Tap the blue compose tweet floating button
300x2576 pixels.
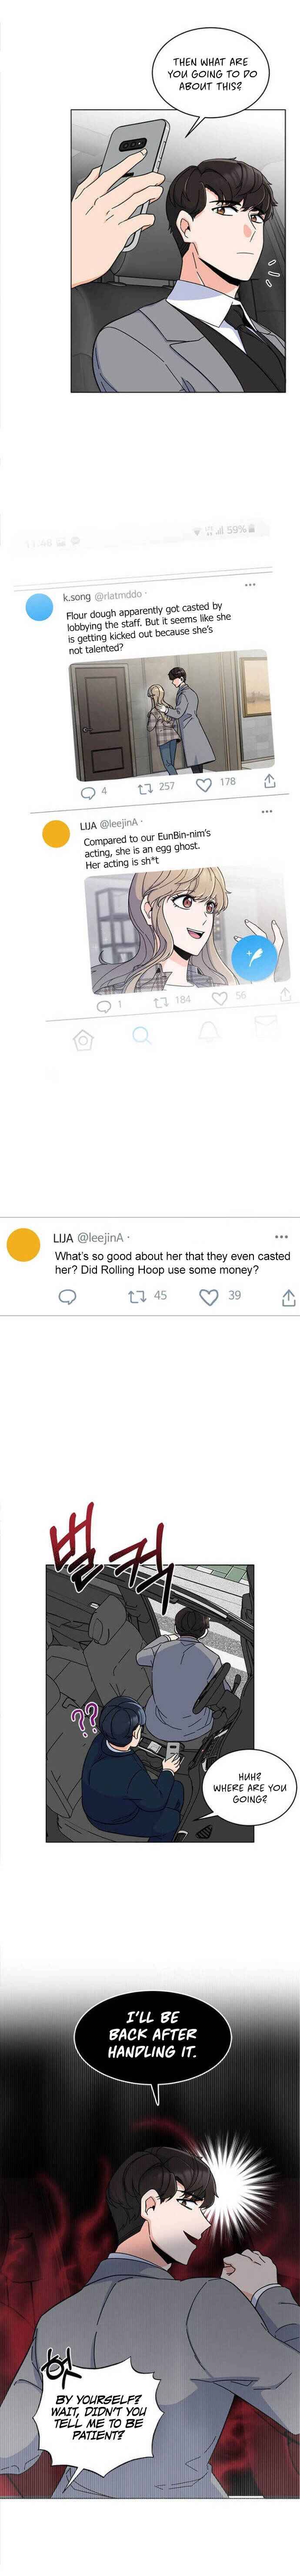pyautogui.click(x=253, y=955)
